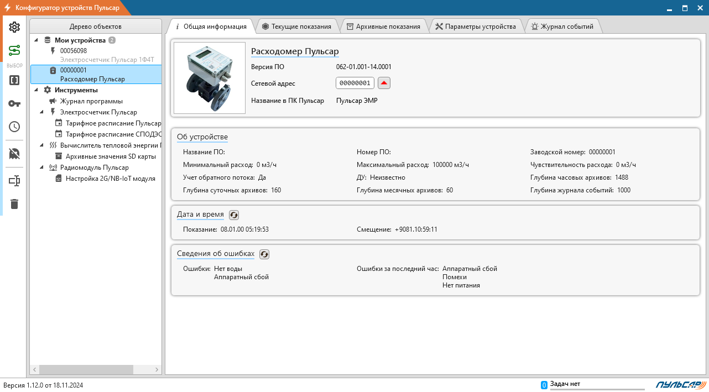Click the square brackets sidebar icon
Image resolution: width=709 pixels, height=392 pixels.
point(14,80)
